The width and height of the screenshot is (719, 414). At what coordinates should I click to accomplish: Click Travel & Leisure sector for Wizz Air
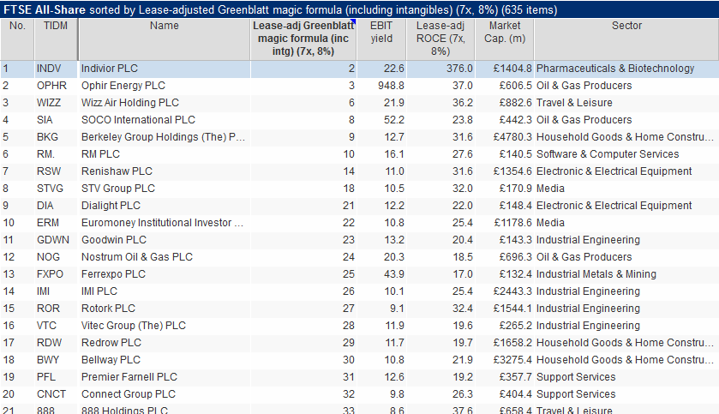click(626, 103)
